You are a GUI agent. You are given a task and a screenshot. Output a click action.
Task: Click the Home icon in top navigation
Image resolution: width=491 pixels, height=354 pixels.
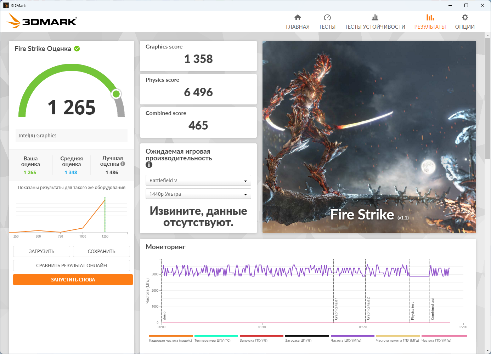(x=298, y=17)
